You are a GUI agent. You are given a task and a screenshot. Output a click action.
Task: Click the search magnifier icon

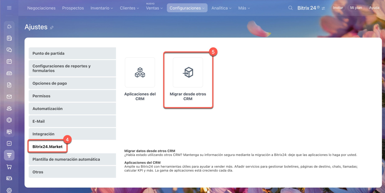291,8
